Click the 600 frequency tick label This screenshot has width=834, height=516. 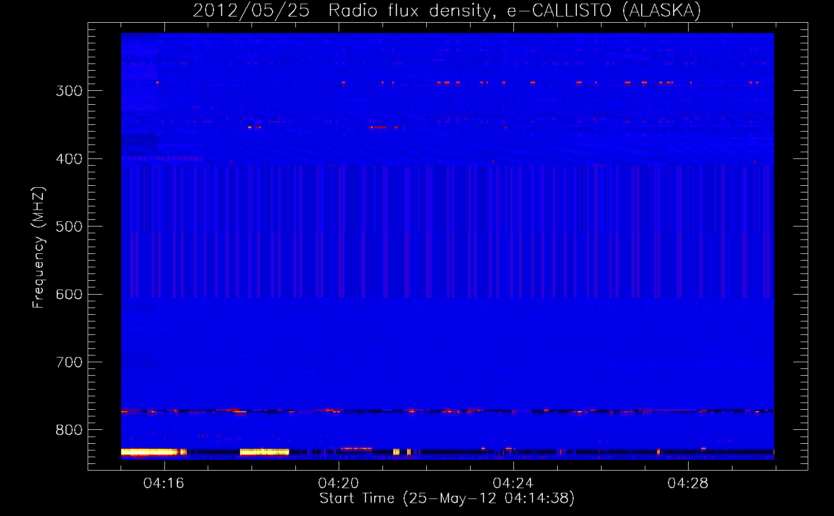(x=69, y=294)
